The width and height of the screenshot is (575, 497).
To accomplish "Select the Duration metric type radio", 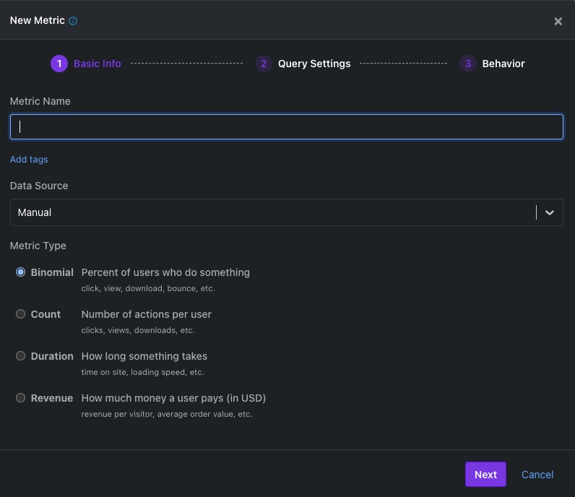I will click(x=20, y=356).
